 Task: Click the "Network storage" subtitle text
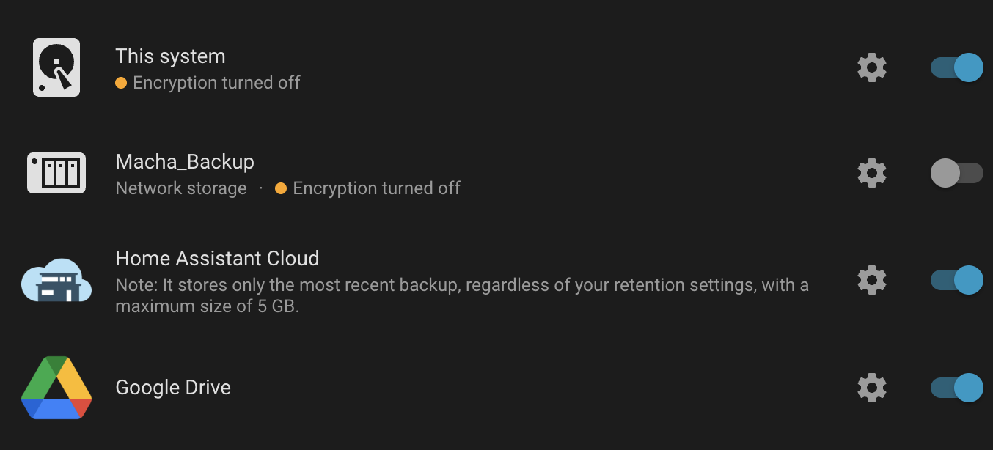pyautogui.click(x=181, y=188)
